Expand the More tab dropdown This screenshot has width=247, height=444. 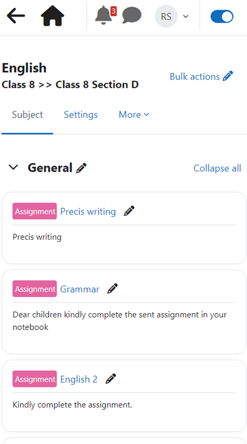tap(134, 114)
